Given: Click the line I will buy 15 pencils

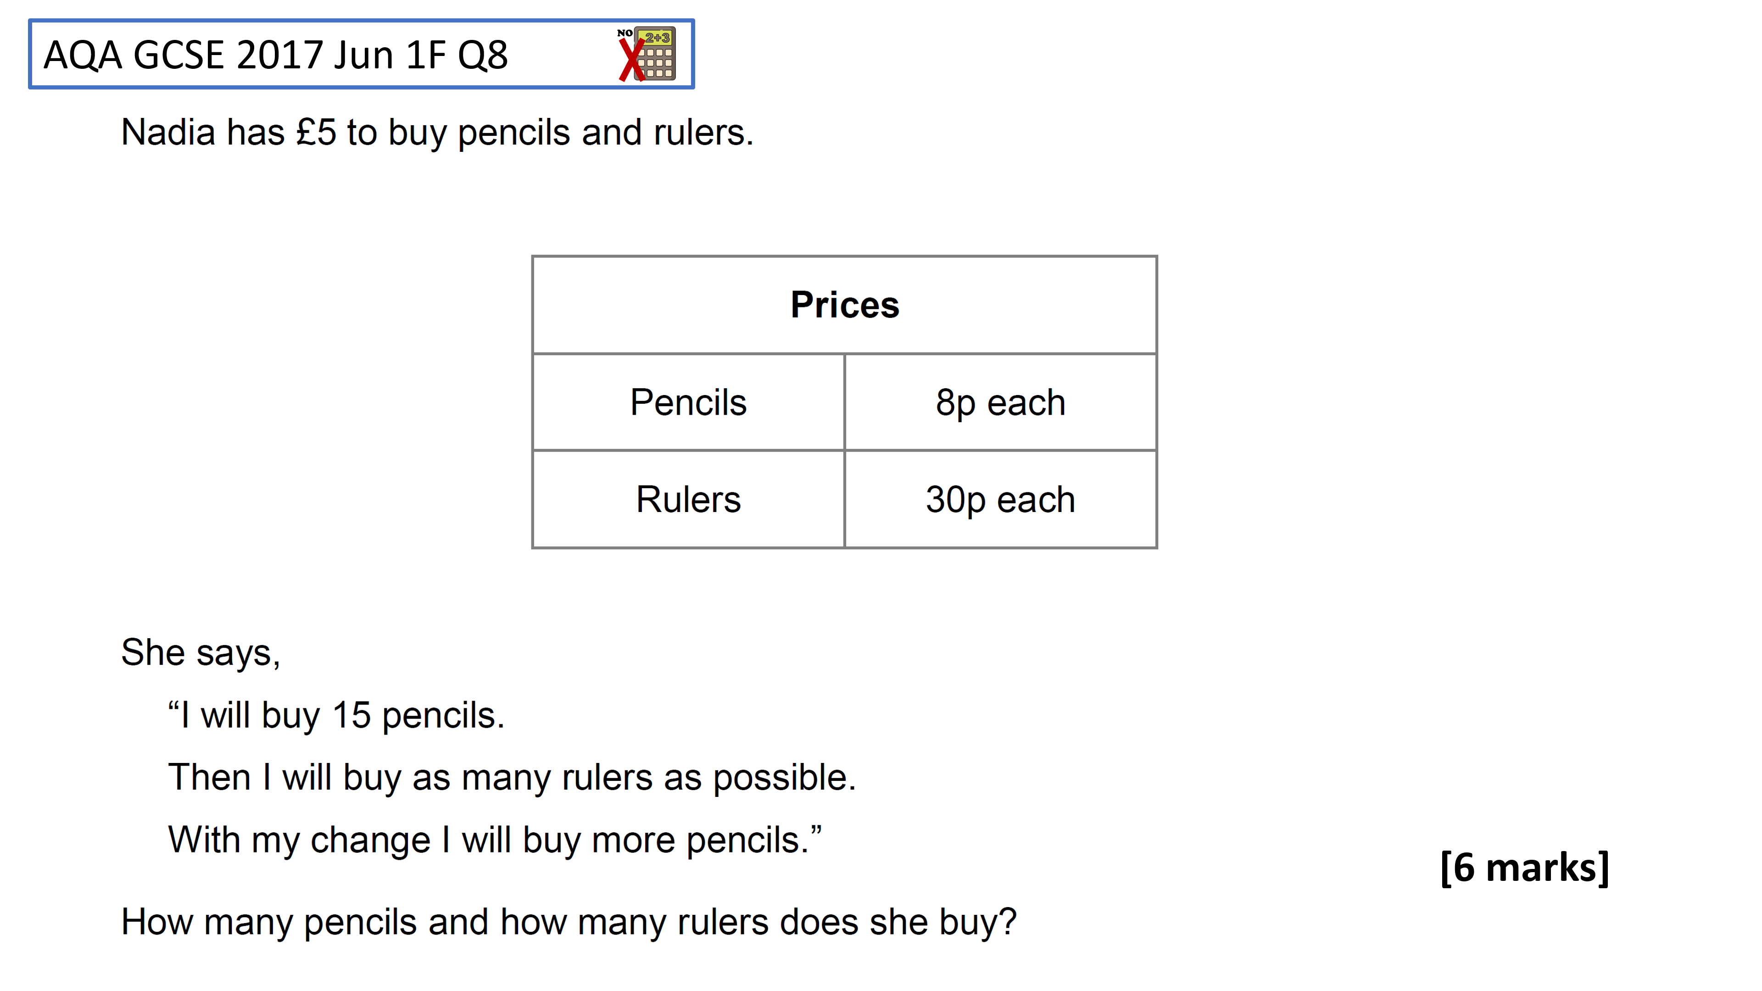Looking at the screenshot, I should (336, 715).
